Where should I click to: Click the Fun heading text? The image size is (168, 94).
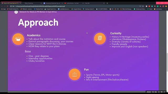pyautogui.click(x=86, y=70)
